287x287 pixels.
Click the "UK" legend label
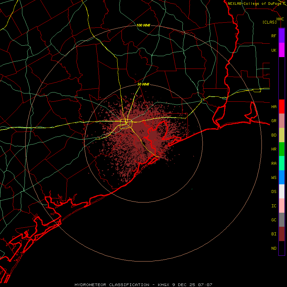coord(274,50)
